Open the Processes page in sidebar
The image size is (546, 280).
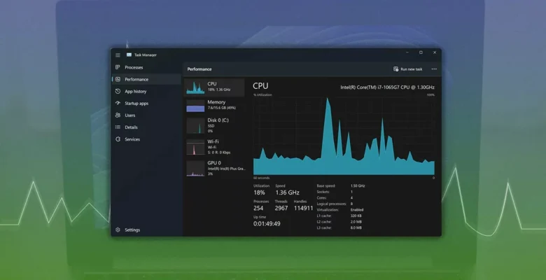[134, 67]
